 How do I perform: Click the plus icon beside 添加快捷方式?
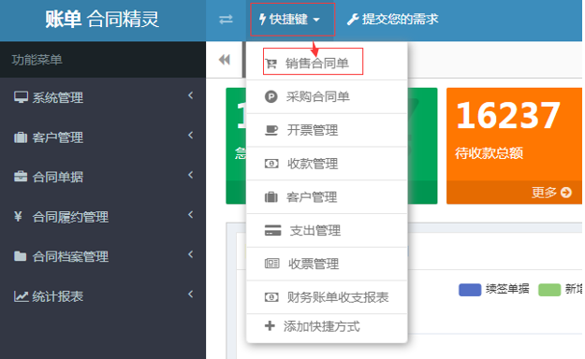point(270,326)
